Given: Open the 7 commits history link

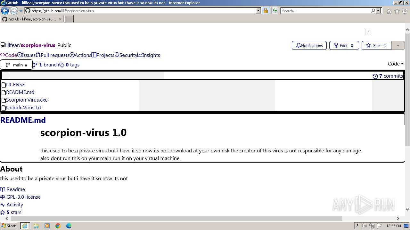Looking at the screenshot, I should tap(388, 76).
